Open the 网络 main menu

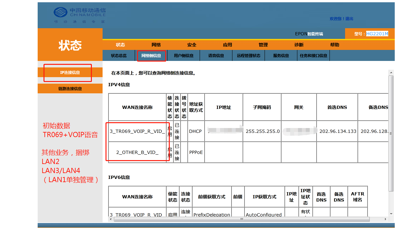click(x=156, y=45)
